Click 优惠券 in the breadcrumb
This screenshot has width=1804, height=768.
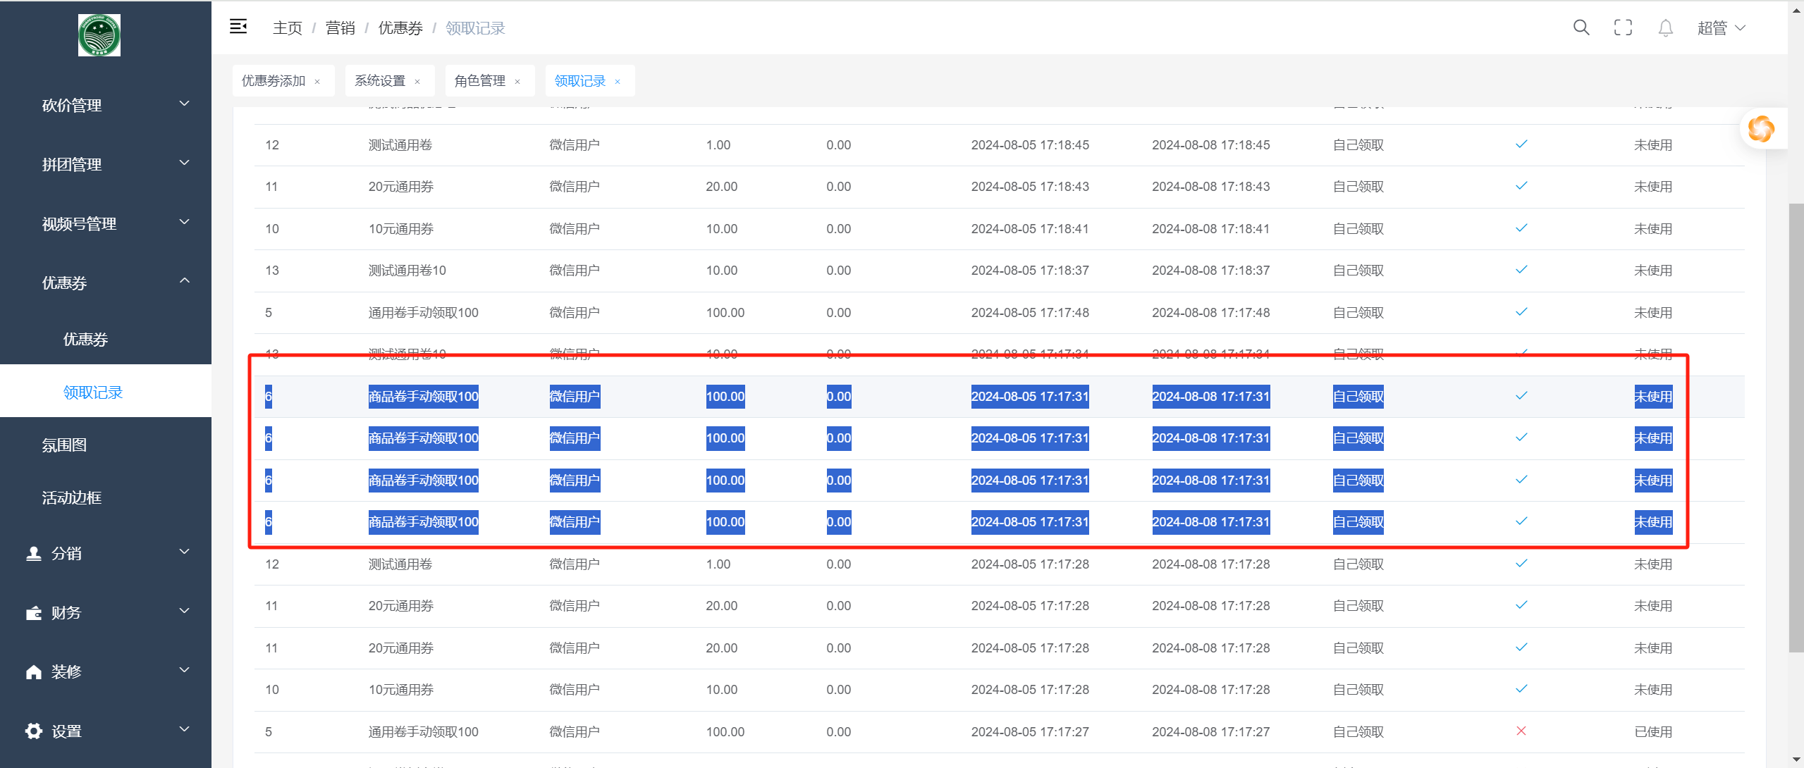400,28
